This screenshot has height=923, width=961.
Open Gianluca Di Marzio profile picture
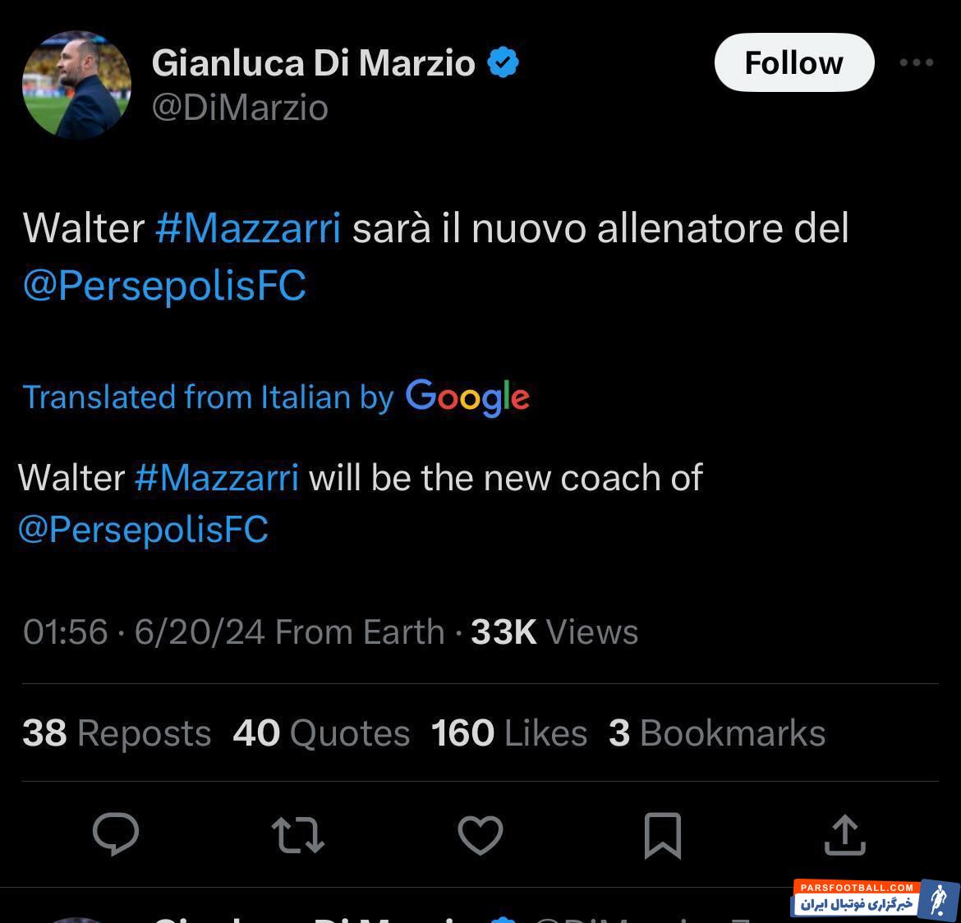pyautogui.click(x=76, y=85)
